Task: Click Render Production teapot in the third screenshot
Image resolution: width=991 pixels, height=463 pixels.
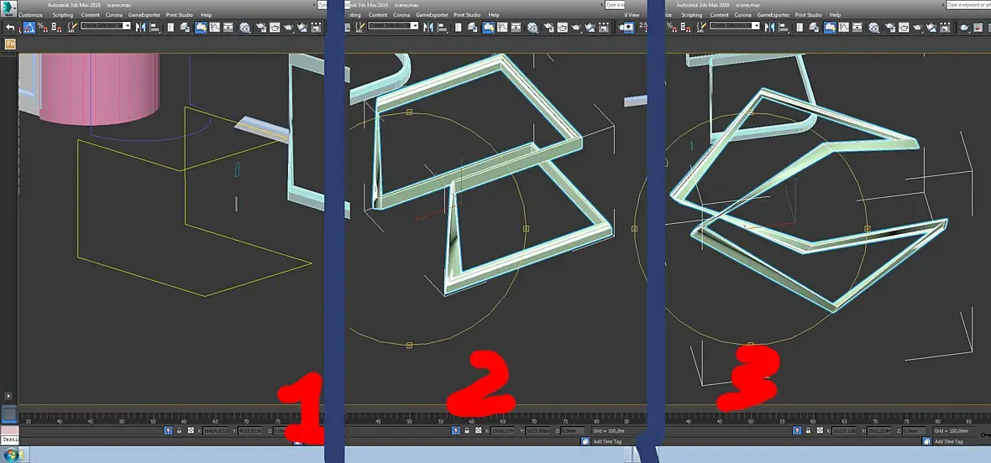Action: click(917, 27)
